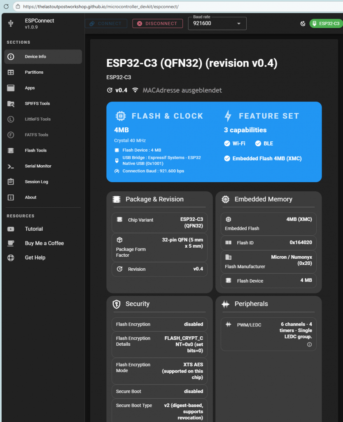Click the Serial Monitor terminal icon
343x422 pixels.
(x=11, y=166)
